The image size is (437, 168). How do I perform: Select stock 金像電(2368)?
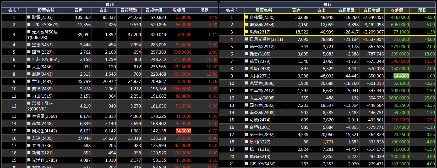[x=44, y=116]
